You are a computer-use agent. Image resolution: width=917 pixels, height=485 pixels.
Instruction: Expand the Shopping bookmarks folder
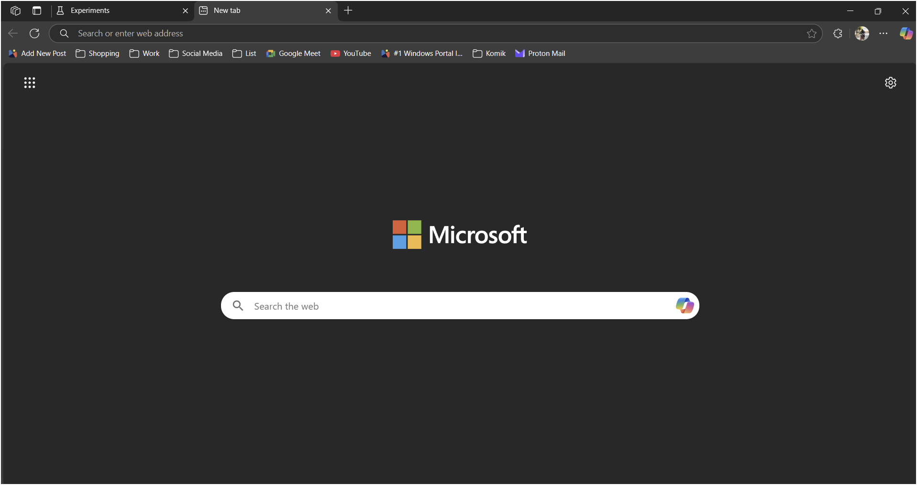coord(98,54)
